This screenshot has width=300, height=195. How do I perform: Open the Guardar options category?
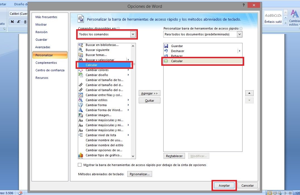(x=41, y=40)
